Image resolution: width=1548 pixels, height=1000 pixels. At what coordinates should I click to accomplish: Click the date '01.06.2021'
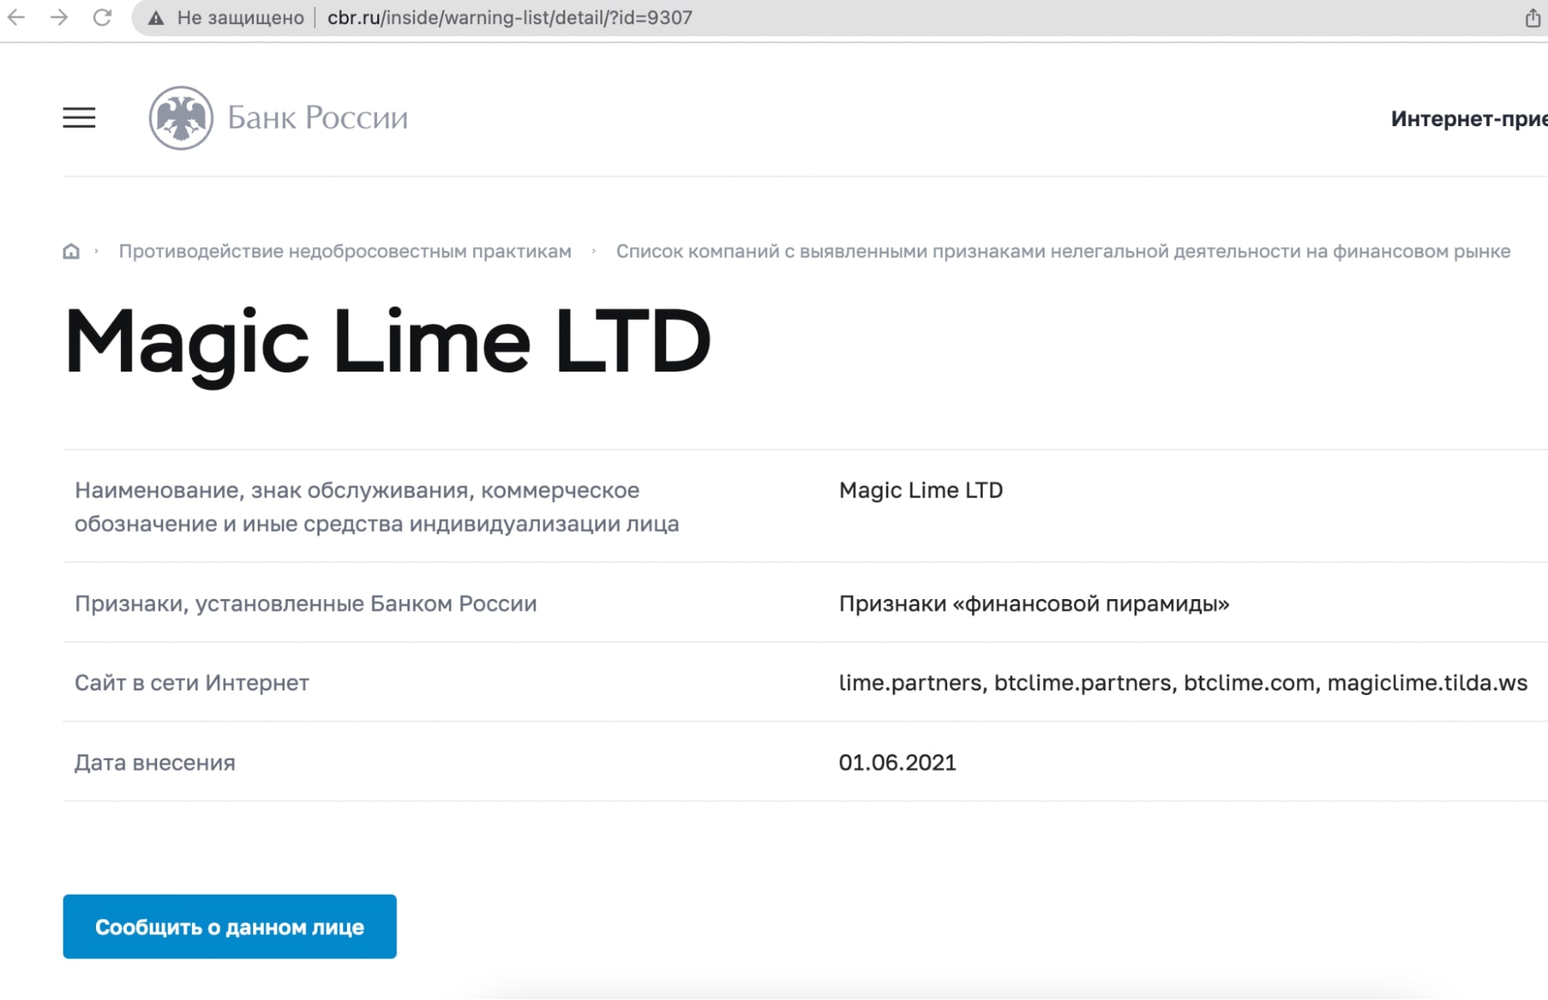[898, 762]
